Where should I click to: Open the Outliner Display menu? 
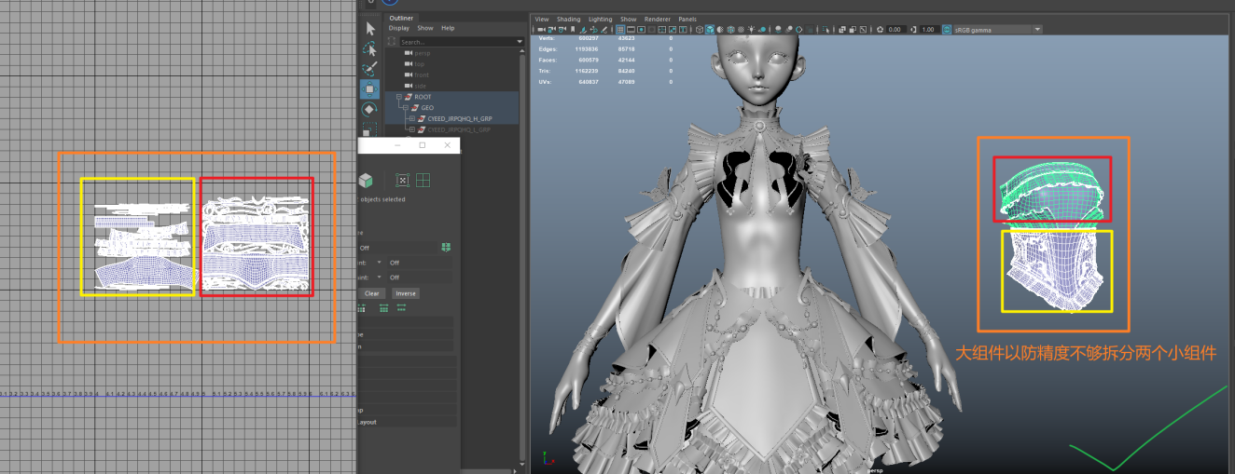click(398, 28)
